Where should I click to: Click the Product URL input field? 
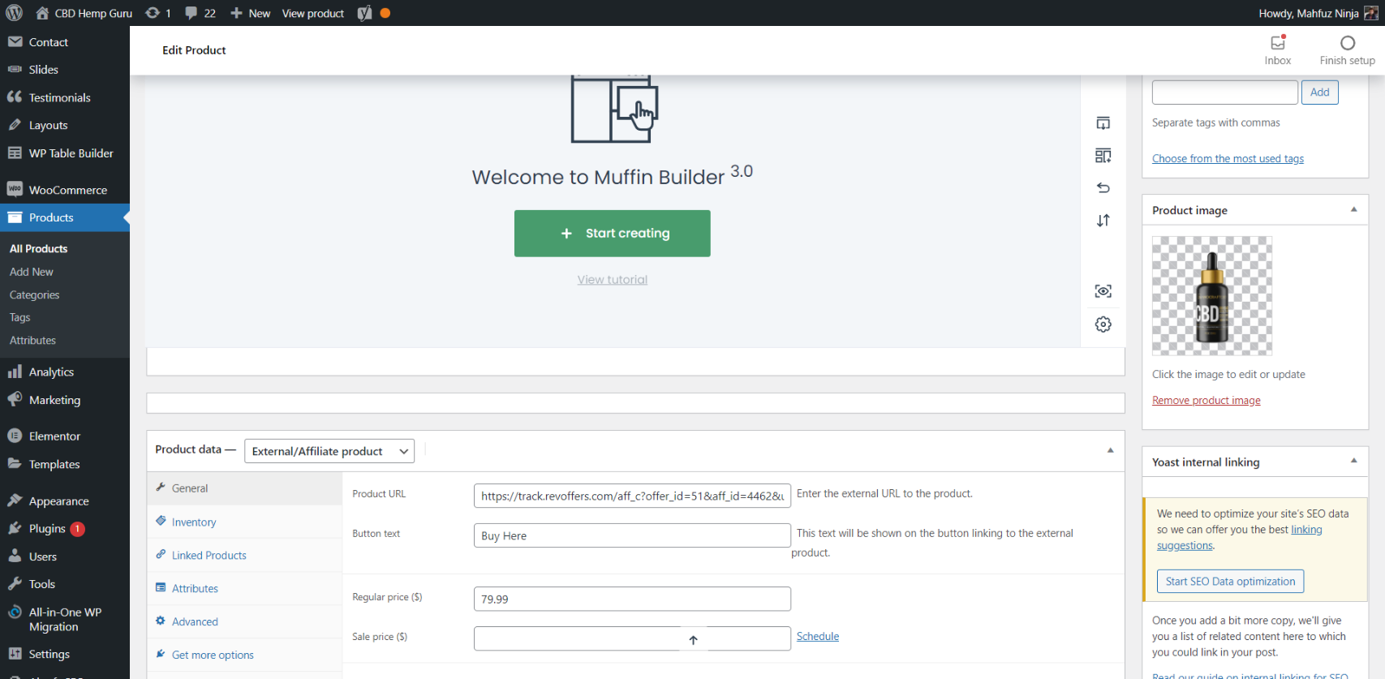click(632, 496)
